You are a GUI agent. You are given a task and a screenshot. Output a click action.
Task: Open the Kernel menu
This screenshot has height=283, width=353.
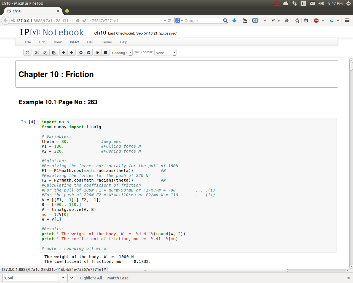pyautogui.click(x=106, y=42)
